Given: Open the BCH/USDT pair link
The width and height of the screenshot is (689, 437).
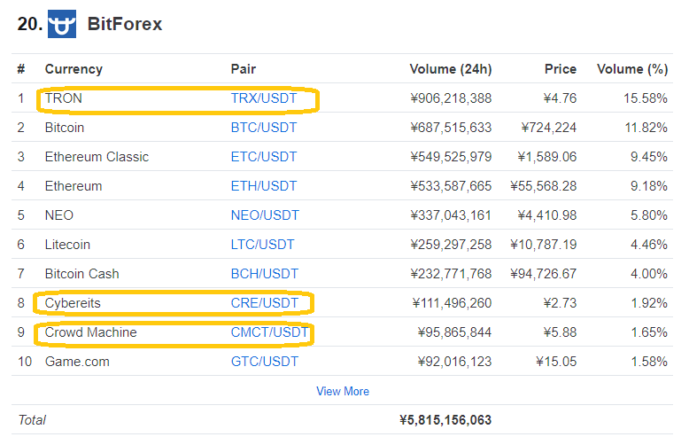Looking at the screenshot, I should click(x=265, y=274).
